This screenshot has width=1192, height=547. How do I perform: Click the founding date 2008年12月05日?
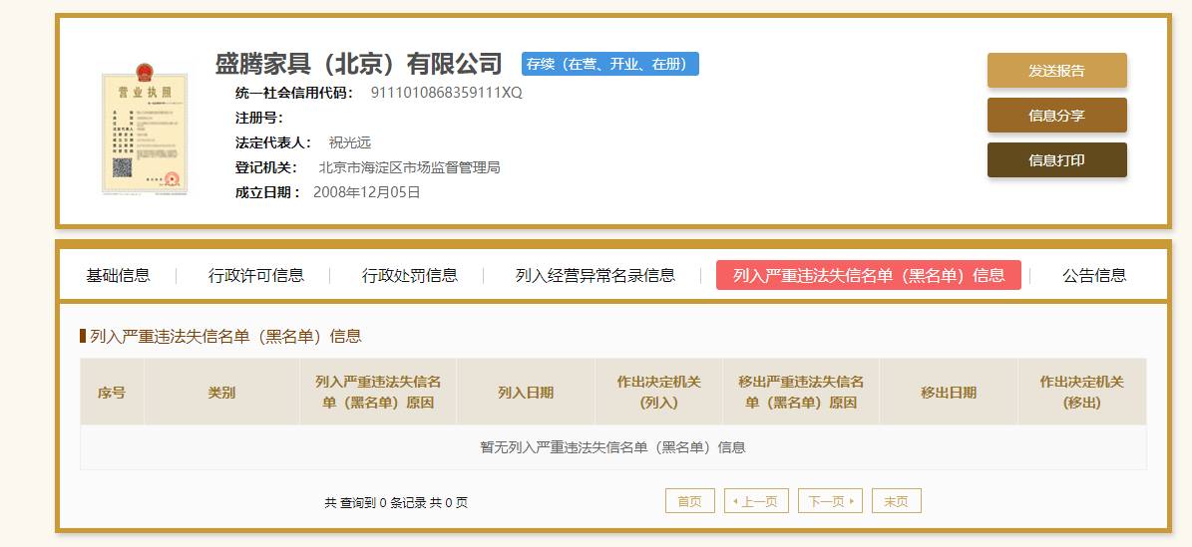click(x=366, y=192)
